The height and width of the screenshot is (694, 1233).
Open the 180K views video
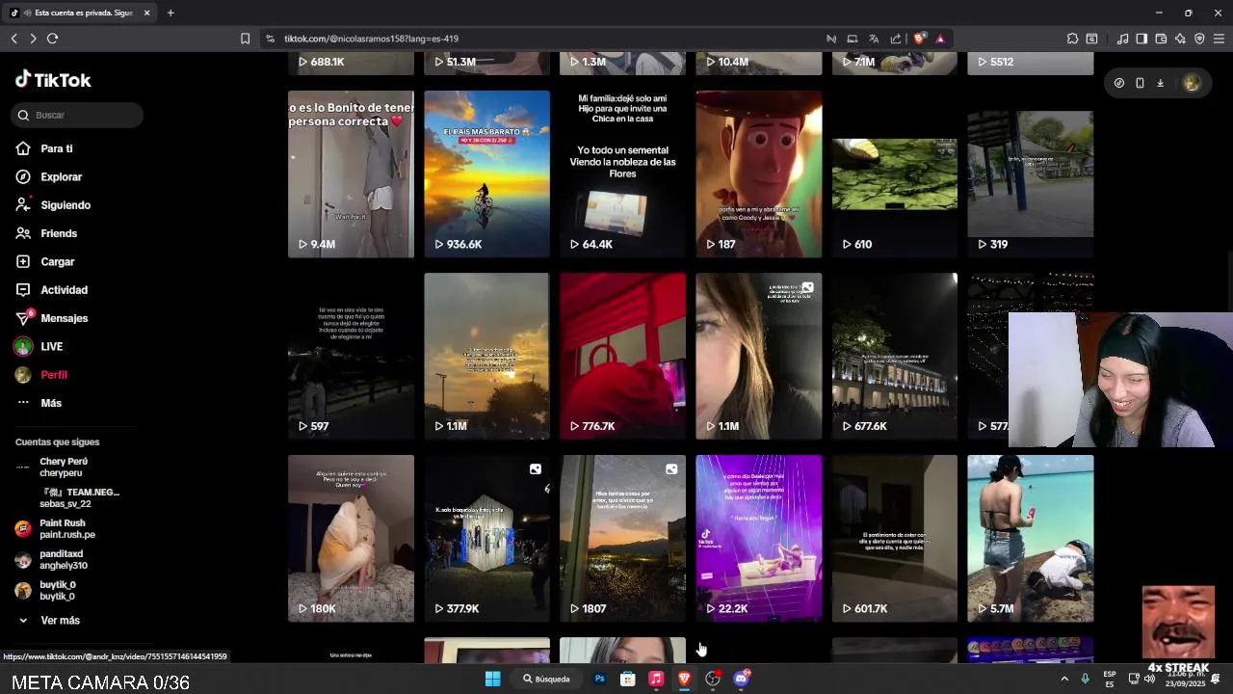point(351,539)
